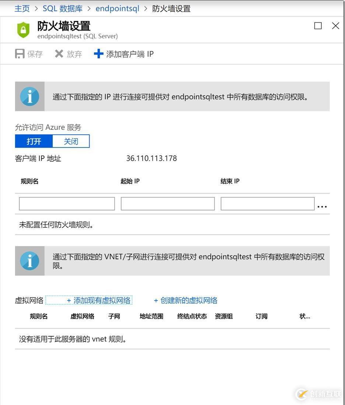The width and height of the screenshot is (345, 405).
Task: Click the discard X icon
Action: point(59,54)
